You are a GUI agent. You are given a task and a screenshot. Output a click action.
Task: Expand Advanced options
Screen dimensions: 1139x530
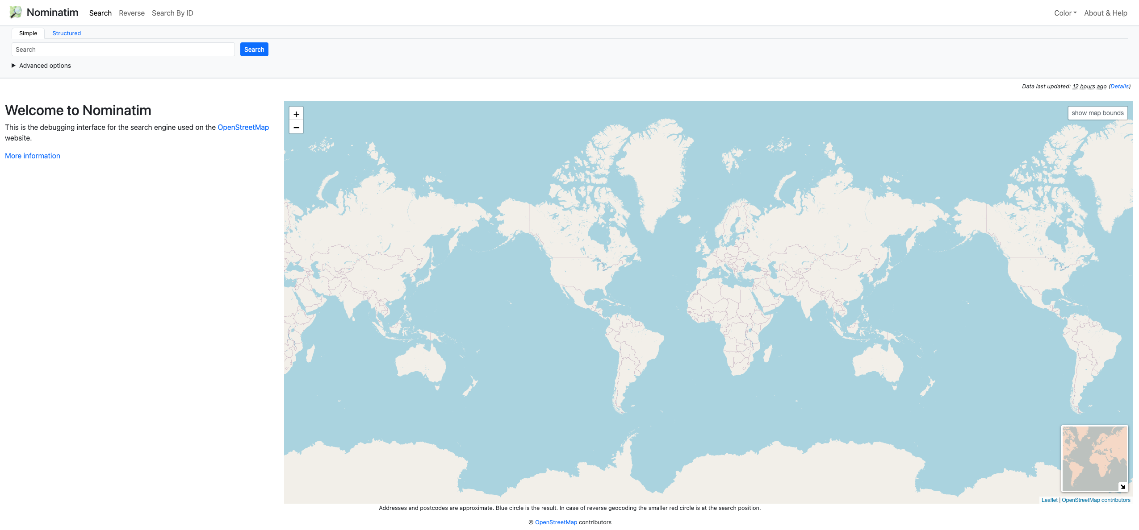[x=41, y=66]
